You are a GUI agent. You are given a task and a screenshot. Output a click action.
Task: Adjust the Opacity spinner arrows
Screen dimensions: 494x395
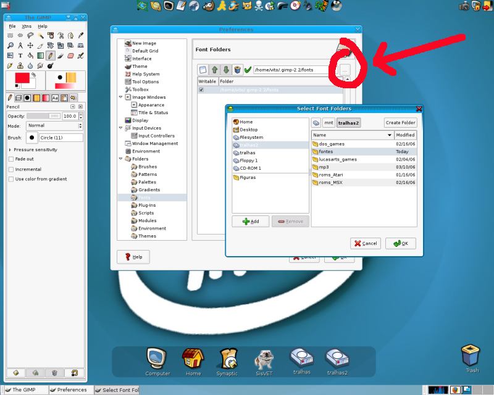point(81,116)
